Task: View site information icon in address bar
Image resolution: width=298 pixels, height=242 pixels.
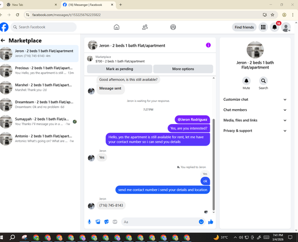Action: point(27,15)
